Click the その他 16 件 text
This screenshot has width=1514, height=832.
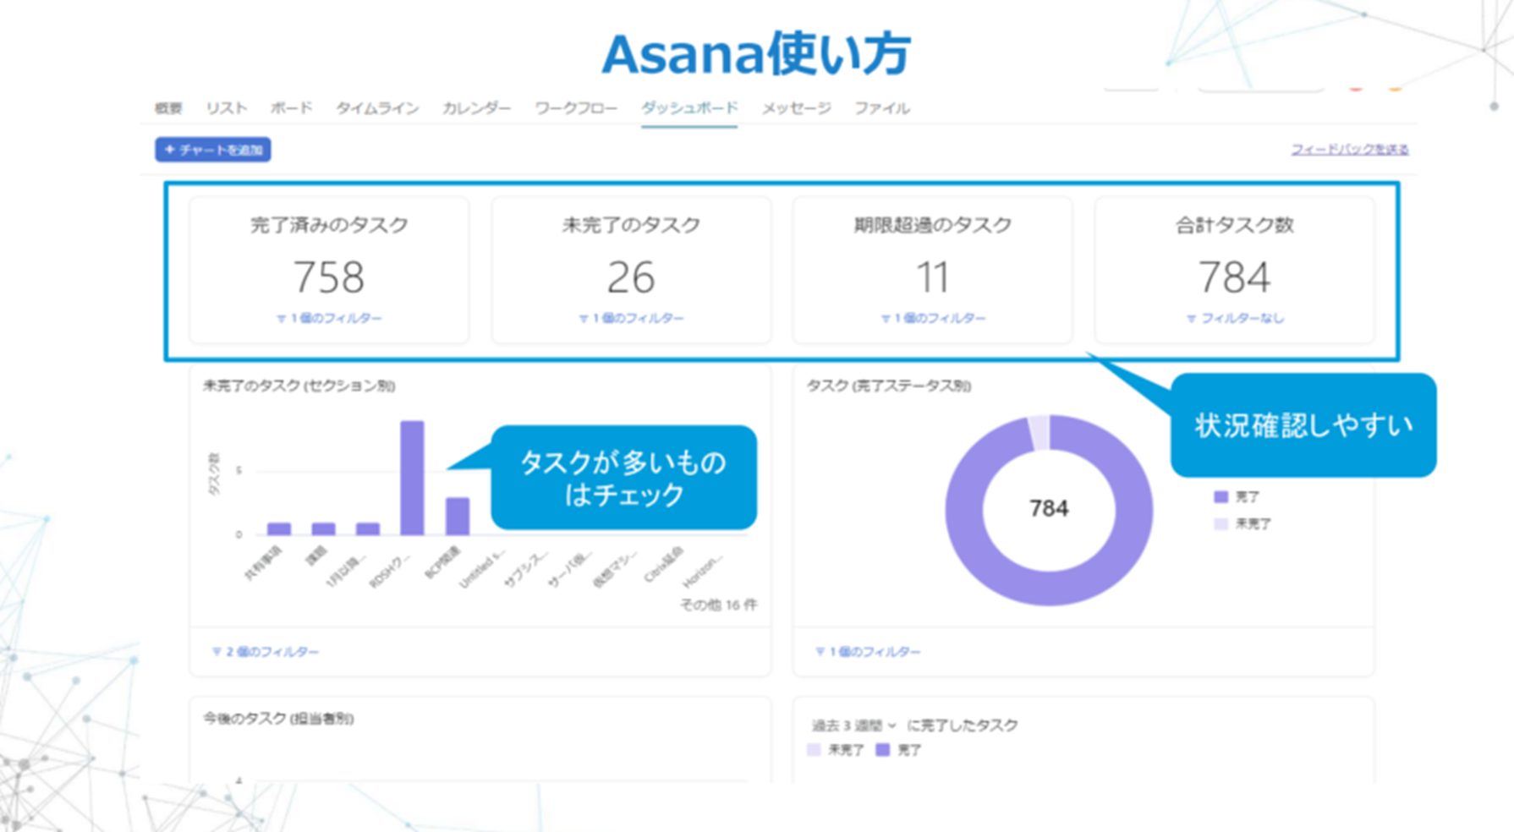point(719,605)
